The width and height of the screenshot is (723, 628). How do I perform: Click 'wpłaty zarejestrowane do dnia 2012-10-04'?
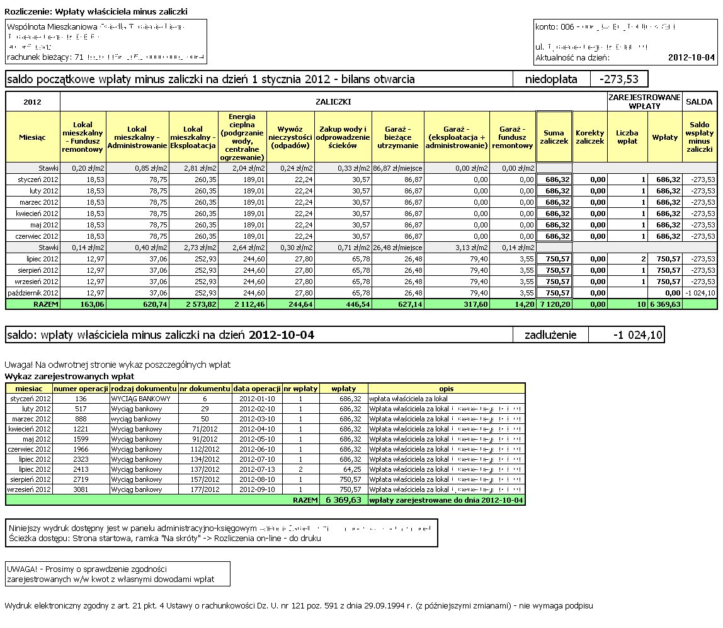[x=446, y=500]
